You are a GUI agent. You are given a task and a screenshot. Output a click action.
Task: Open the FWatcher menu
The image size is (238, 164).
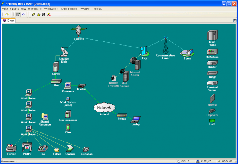(85, 9)
